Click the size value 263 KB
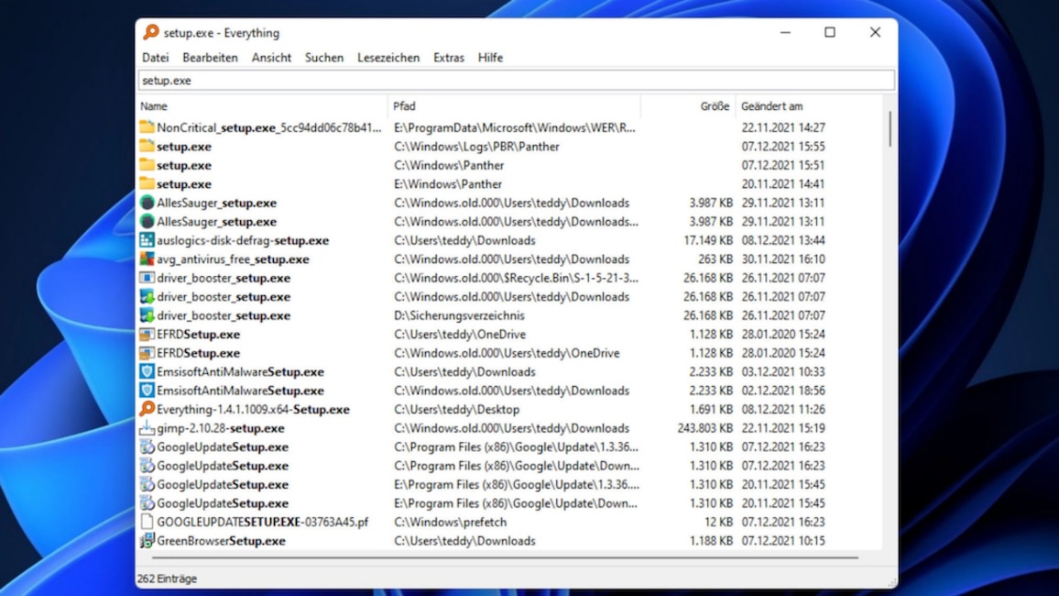Image resolution: width=1059 pixels, height=596 pixels. click(x=715, y=259)
